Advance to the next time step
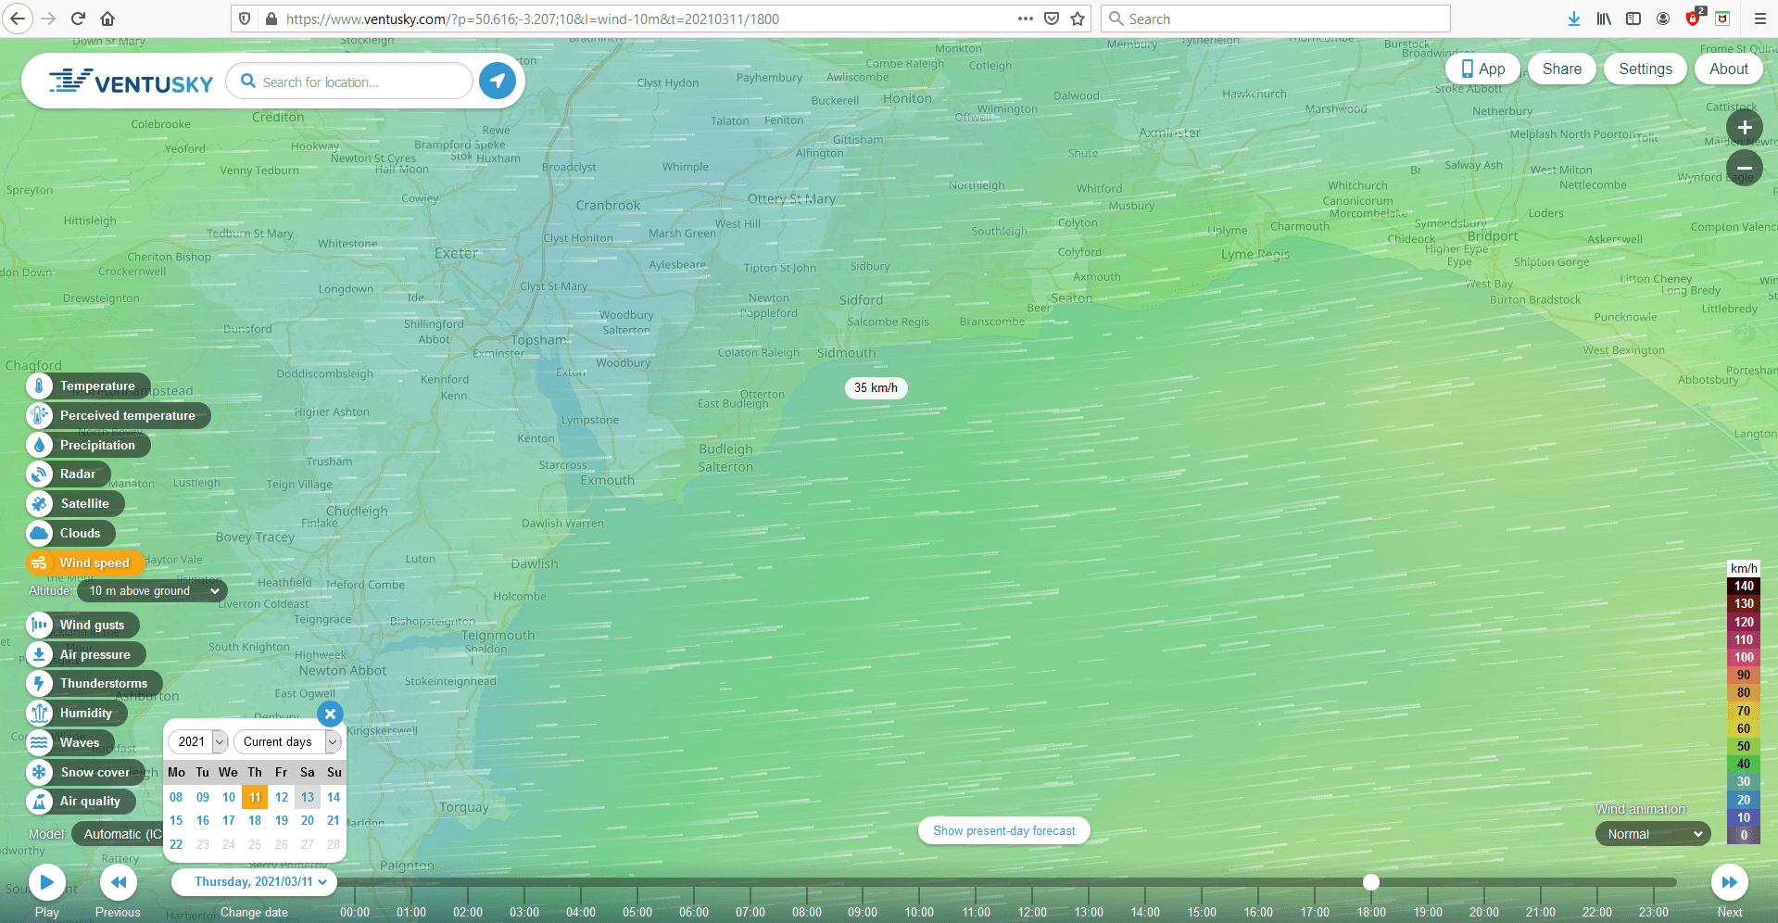This screenshot has height=923, width=1778. coord(1729,882)
